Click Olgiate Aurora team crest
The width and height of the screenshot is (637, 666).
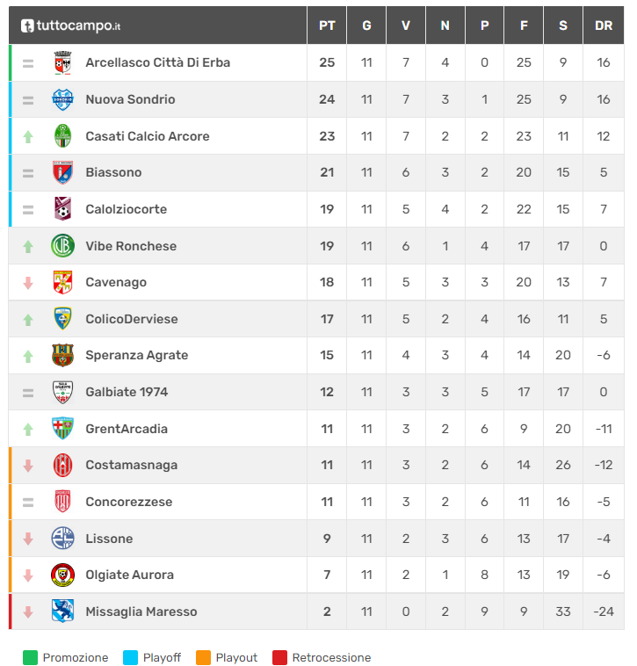(x=62, y=575)
